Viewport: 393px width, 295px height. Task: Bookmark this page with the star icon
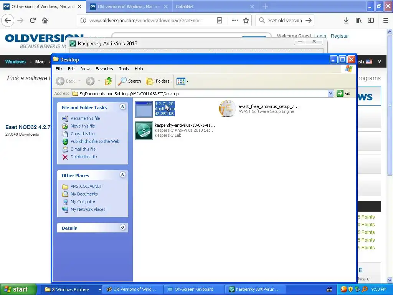[246, 21]
